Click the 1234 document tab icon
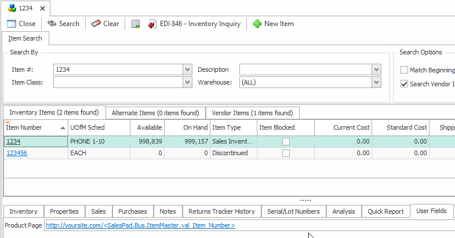 [x=12, y=8]
